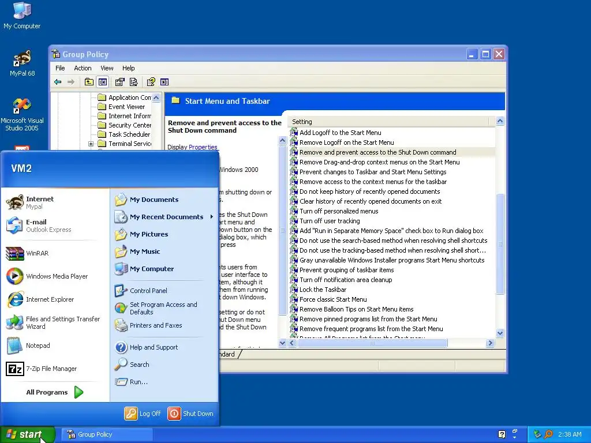591x443 pixels.
Task: Open Printers and Faxes from Start menu
Action: (x=148, y=325)
